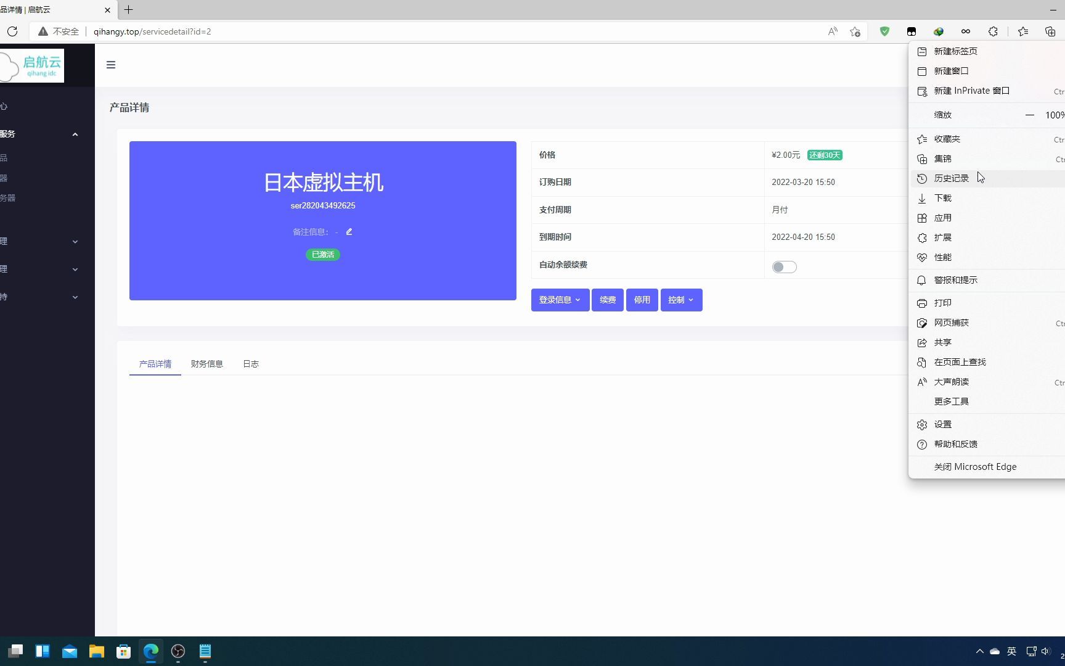Add page to favorites star icon
Screen dimensions: 1065x666
[x=855, y=31]
